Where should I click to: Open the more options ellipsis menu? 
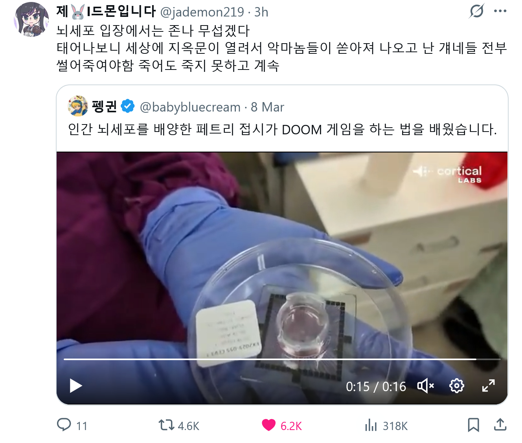click(500, 11)
